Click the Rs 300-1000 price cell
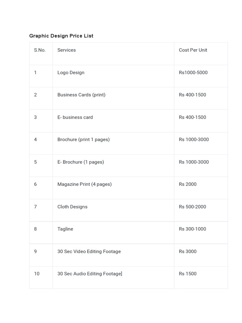The image size is (242, 323). [192, 229]
